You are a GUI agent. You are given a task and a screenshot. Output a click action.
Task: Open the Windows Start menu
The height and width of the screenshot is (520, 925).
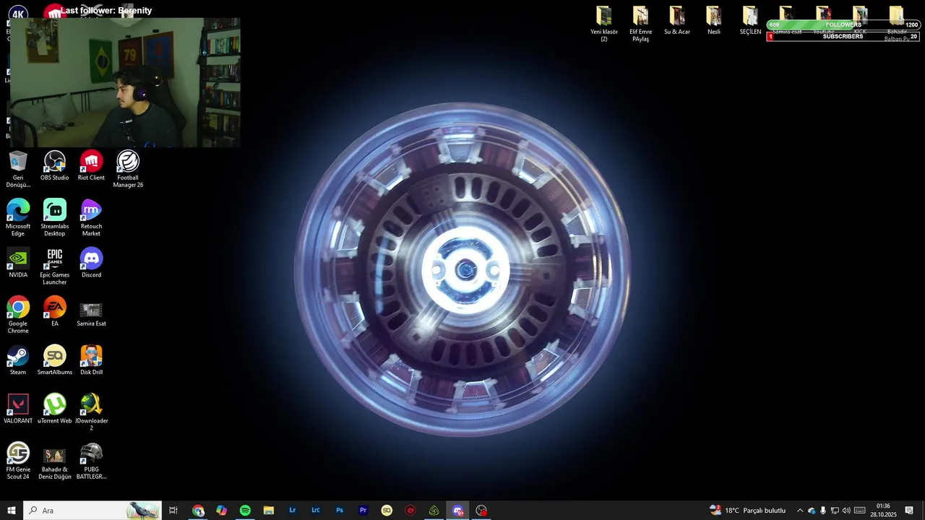[12, 511]
